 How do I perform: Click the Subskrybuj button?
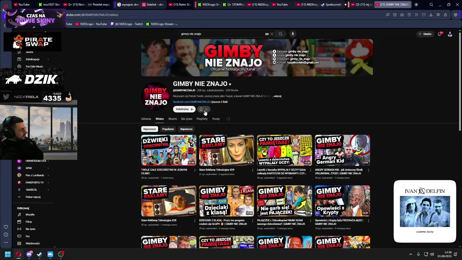tap(184, 109)
